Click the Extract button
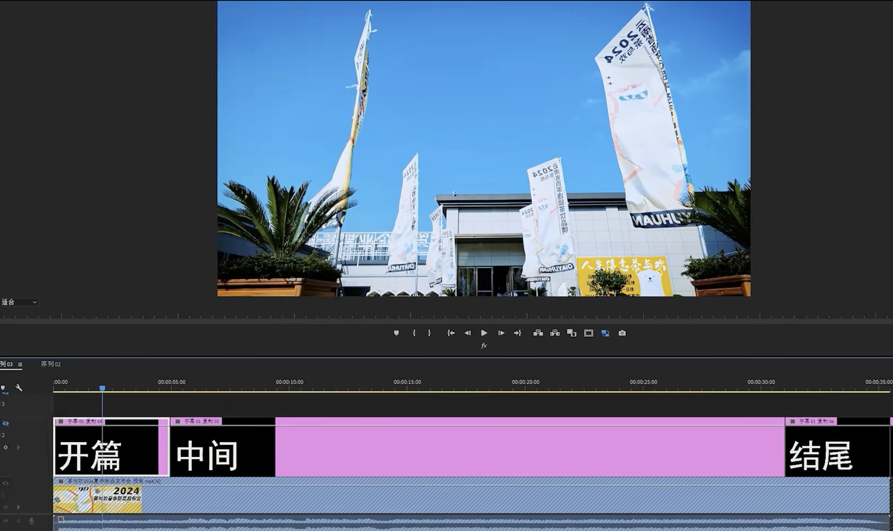The width and height of the screenshot is (893, 531). pyautogui.click(x=555, y=333)
